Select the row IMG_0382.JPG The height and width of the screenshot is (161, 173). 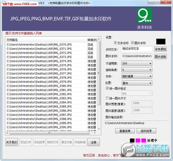click(x=51, y=94)
